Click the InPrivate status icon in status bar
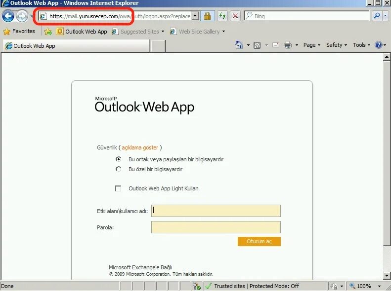The image size is (391, 291). (x=334, y=286)
